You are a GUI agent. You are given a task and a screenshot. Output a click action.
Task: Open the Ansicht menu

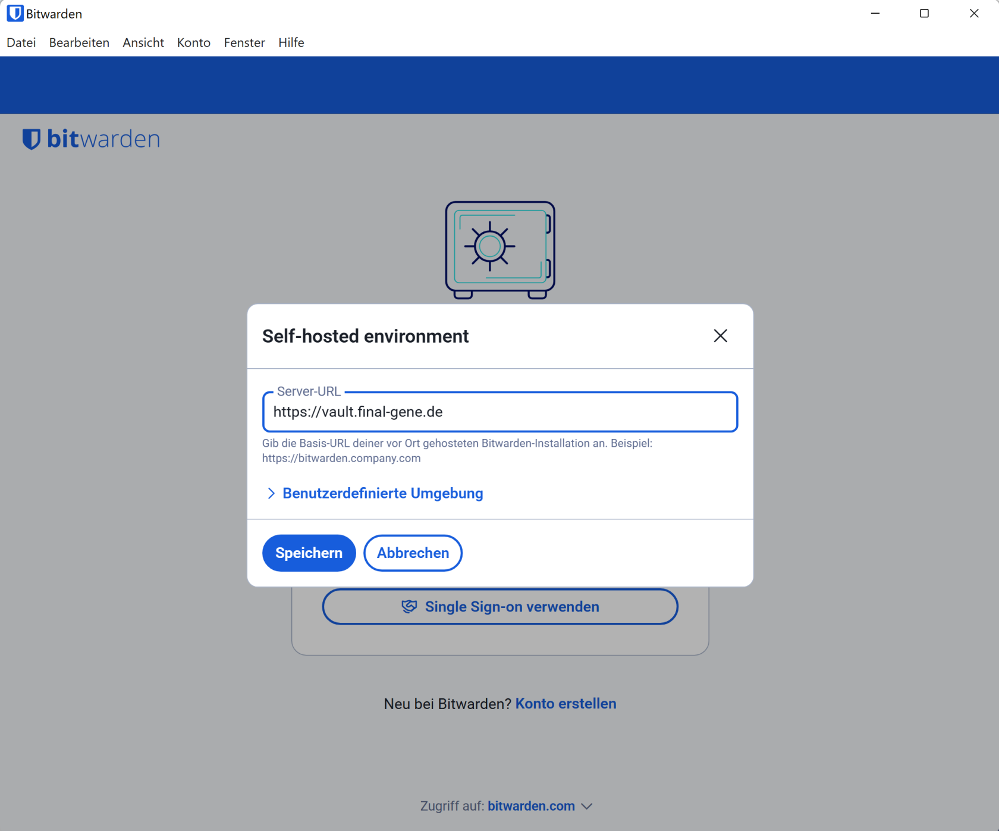coord(143,42)
